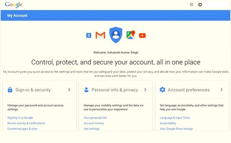Open the Account history link
231x143 pixels.
pyautogui.click(x=94, y=123)
